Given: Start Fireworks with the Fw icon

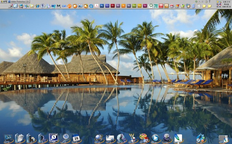Looking at the screenshot, I should (x=140, y=6).
